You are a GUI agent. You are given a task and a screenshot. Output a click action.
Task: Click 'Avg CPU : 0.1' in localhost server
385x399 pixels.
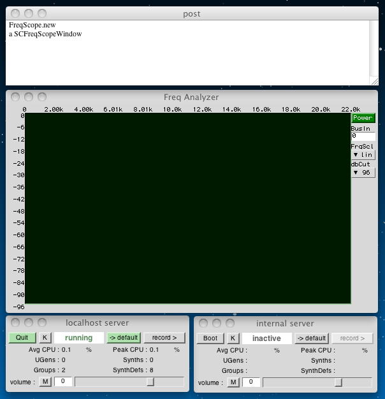tap(50, 350)
